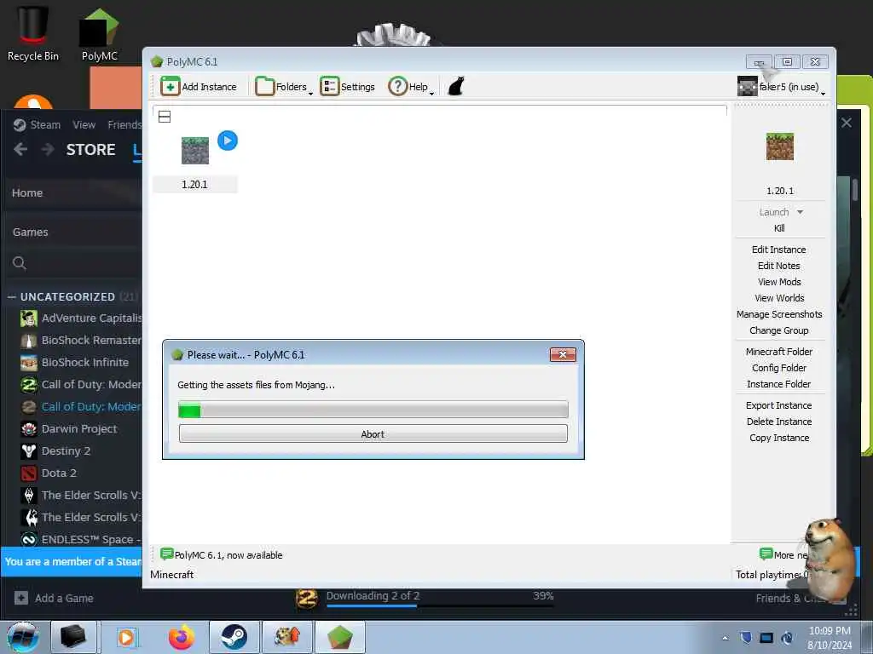Viewport: 873px width, 654px height.
Task: Open Edit Notes for the instance
Action: [x=778, y=266]
